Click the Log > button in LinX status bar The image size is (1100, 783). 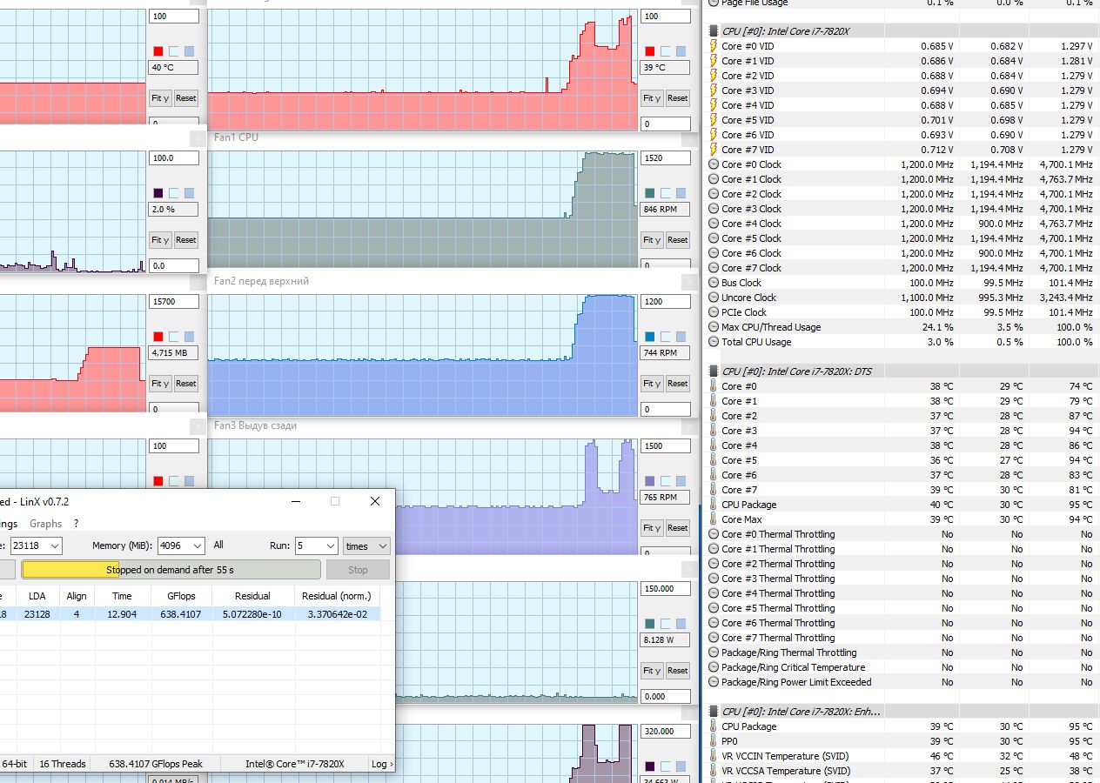pos(381,764)
